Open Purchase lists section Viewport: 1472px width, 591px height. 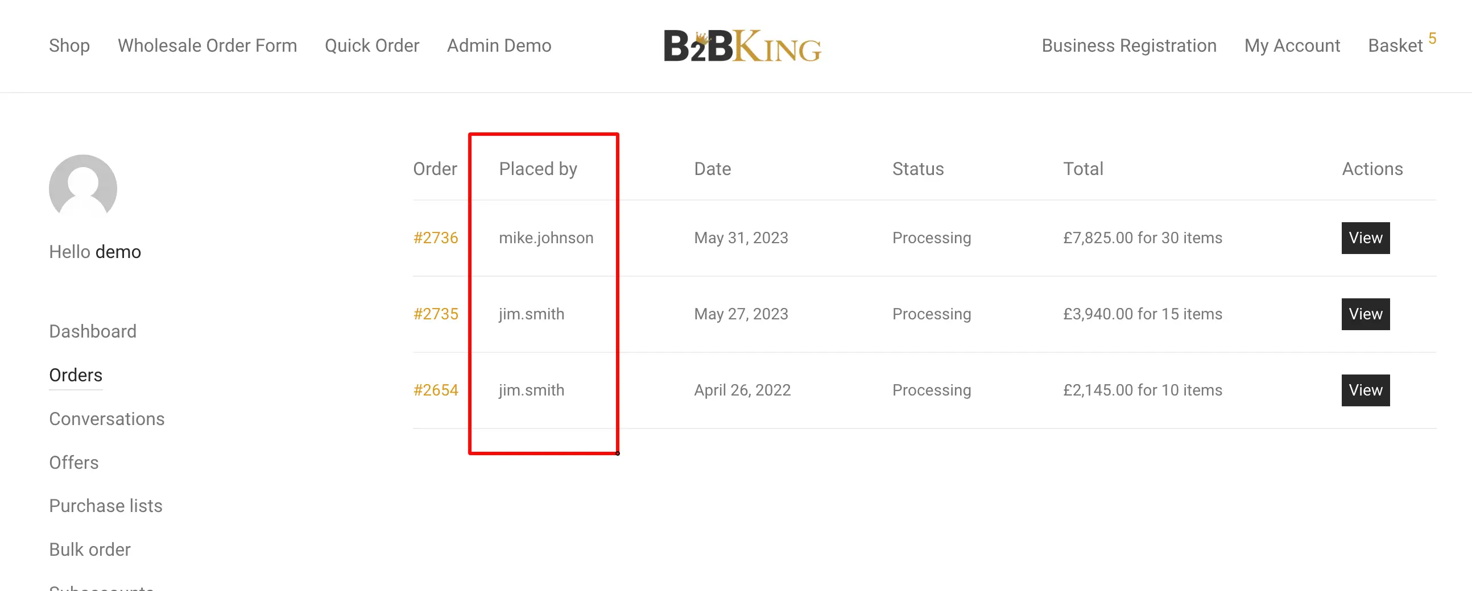coord(106,506)
